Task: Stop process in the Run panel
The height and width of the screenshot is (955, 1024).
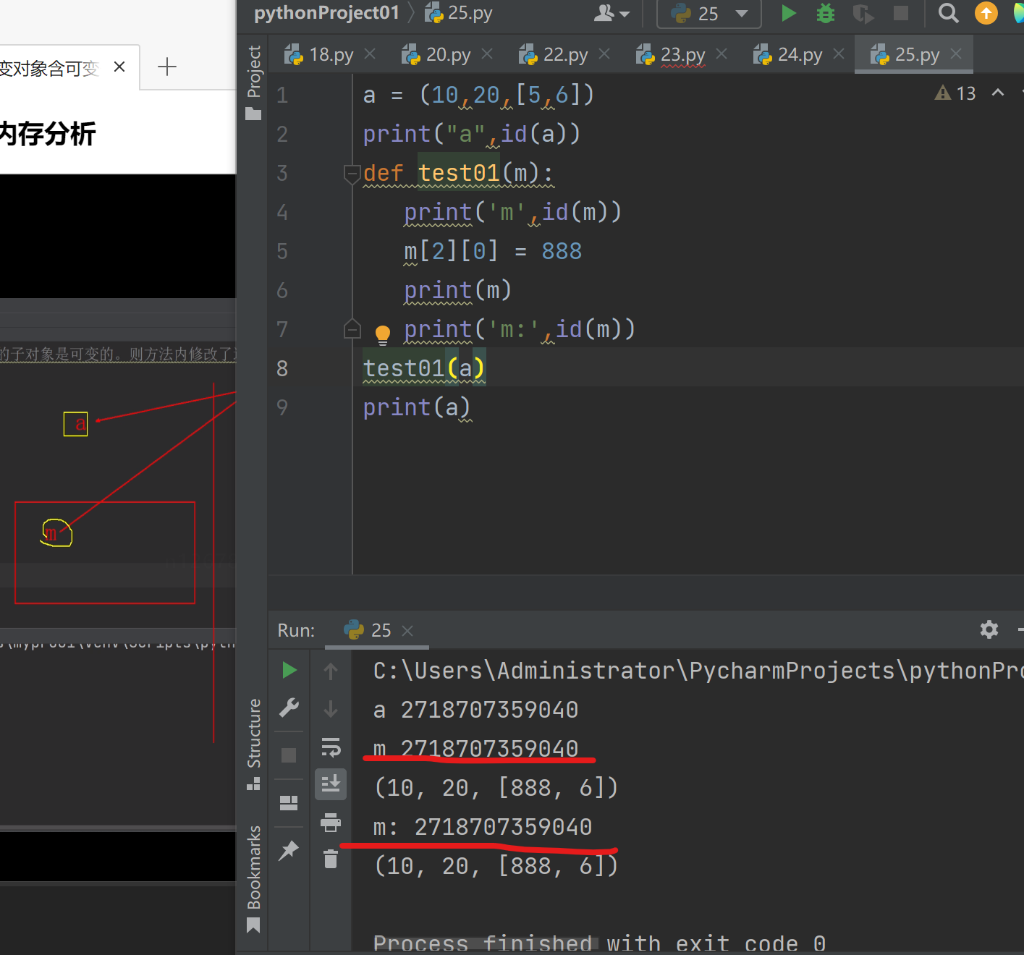Action: 289,755
